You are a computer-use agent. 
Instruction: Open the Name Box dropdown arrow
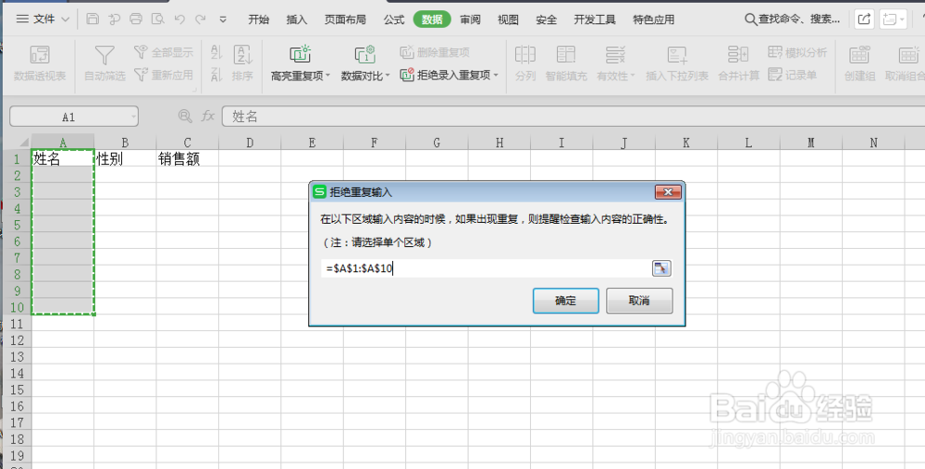[x=133, y=117]
